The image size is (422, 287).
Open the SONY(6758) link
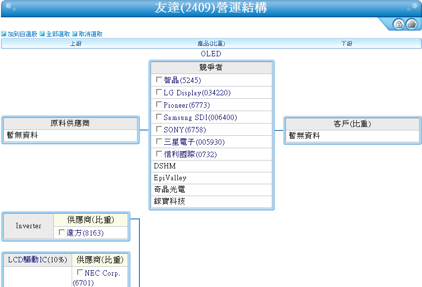pos(185,130)
